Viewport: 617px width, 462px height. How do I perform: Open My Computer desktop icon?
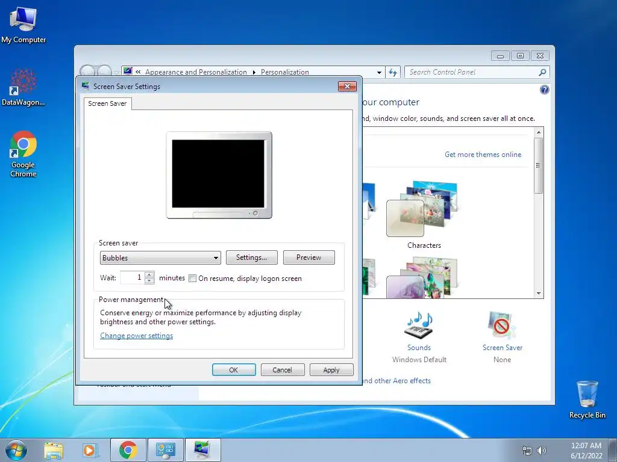coord(23,25)
